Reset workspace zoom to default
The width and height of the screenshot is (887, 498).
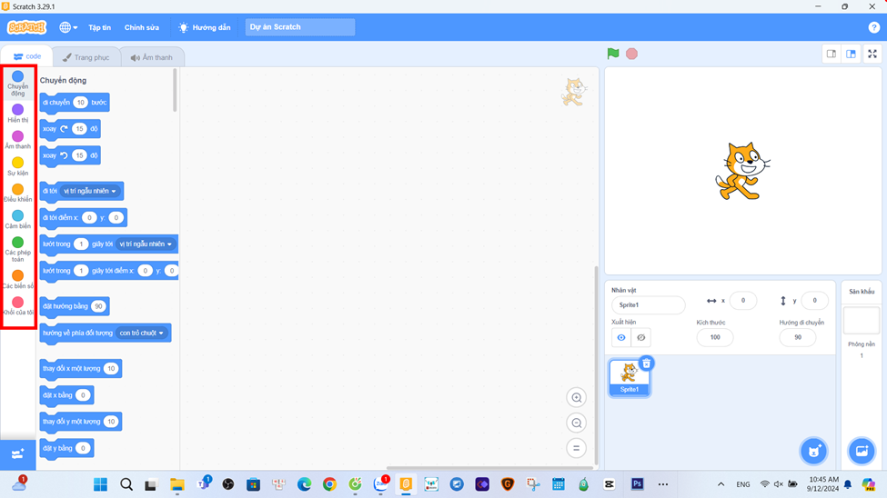click(x=577, y=448)
